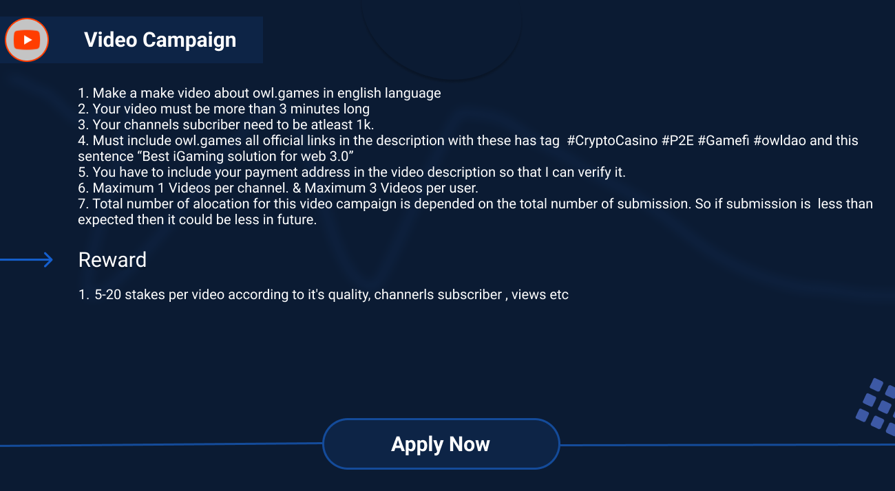Viewport: 895px width, 491px height.
Task: Click the Reward heading
Action: [x=112, y=260]
